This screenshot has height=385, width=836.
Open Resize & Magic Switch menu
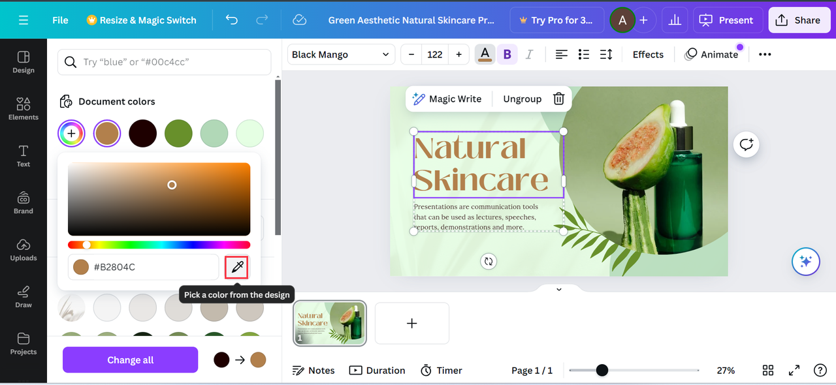point(141,20)
